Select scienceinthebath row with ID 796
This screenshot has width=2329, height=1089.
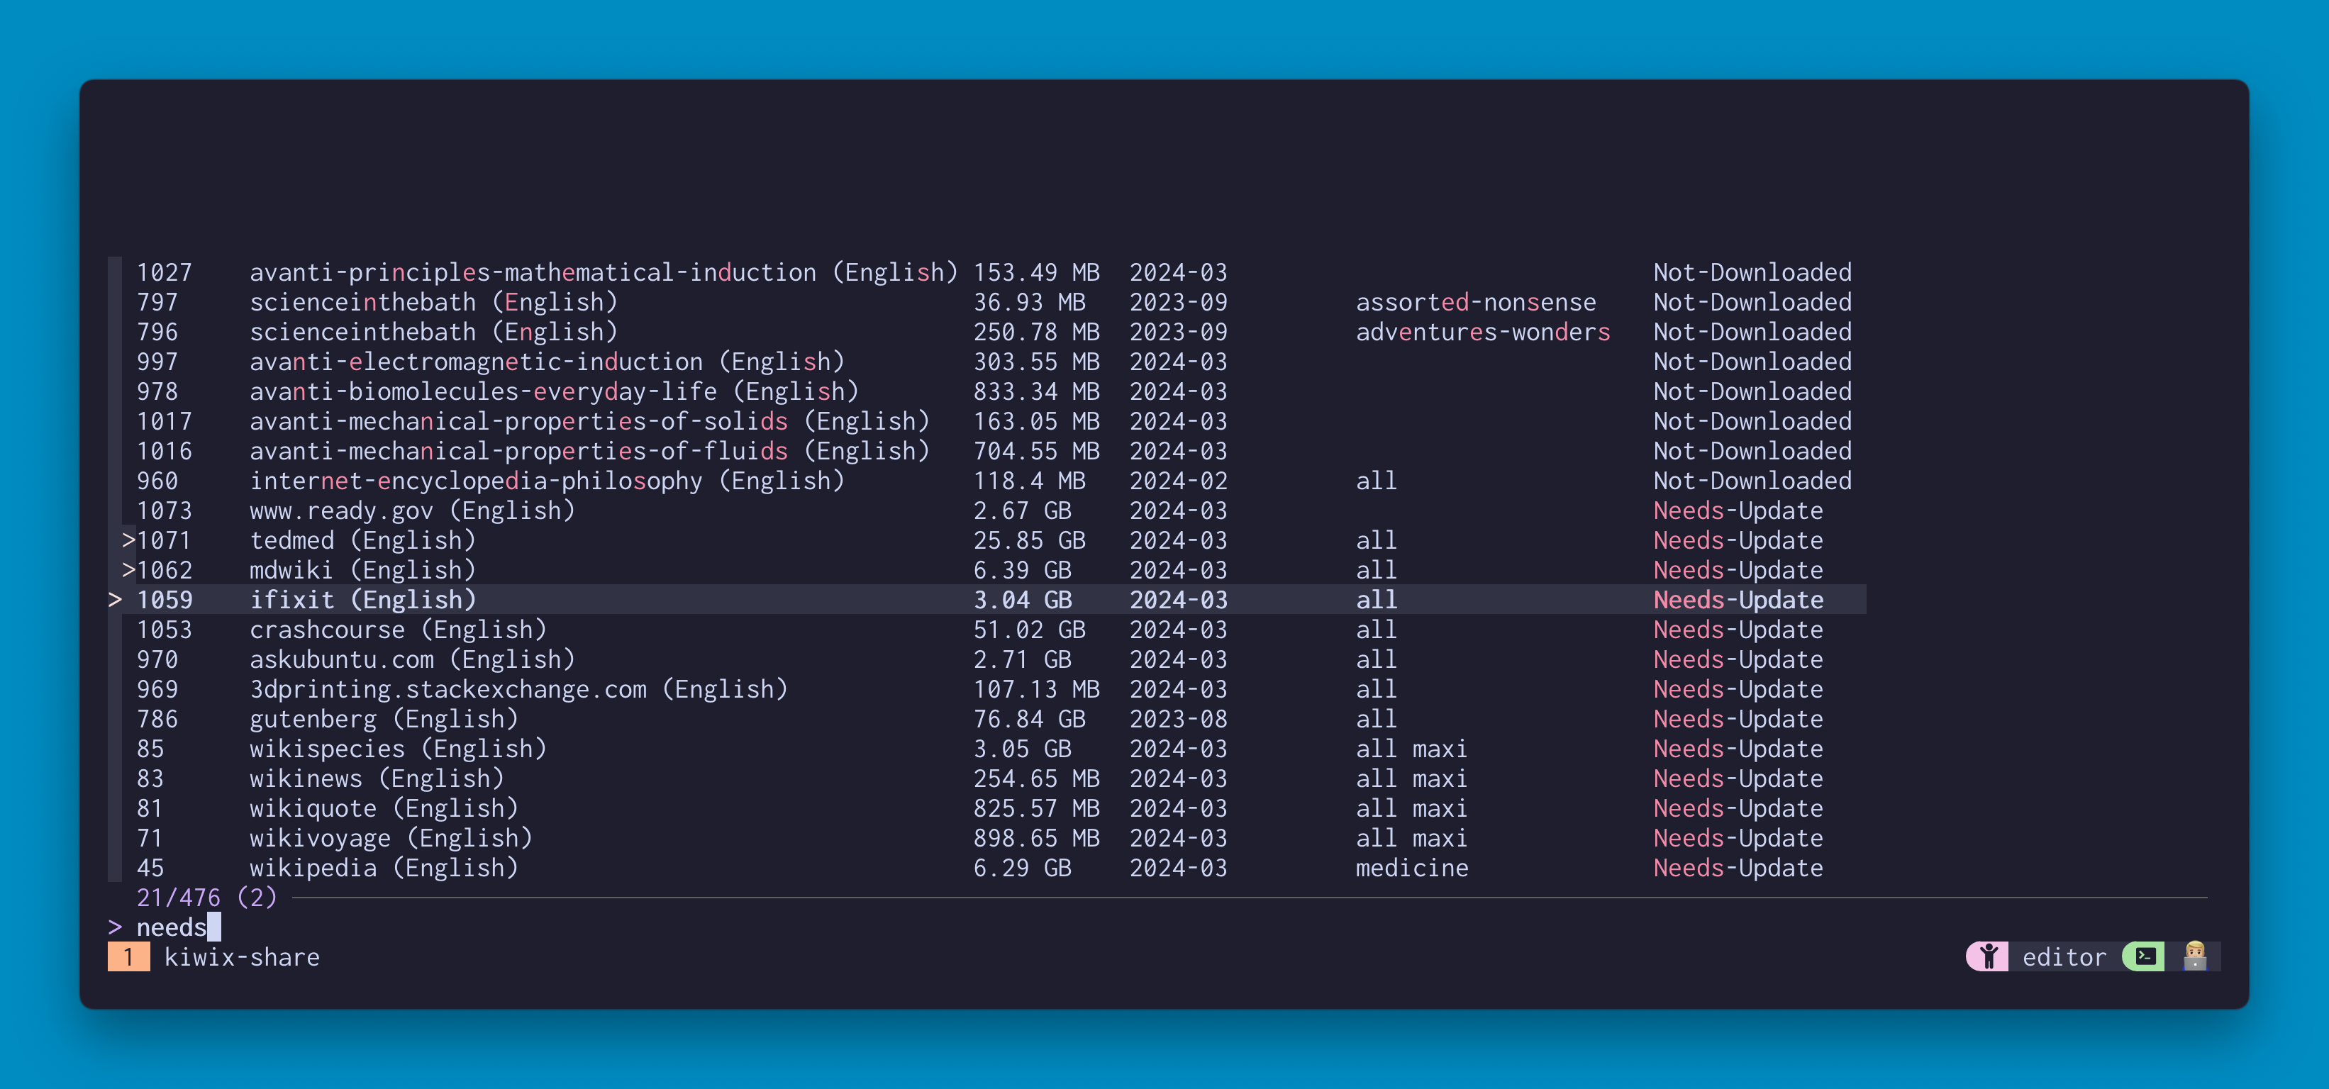click(987, 332)
